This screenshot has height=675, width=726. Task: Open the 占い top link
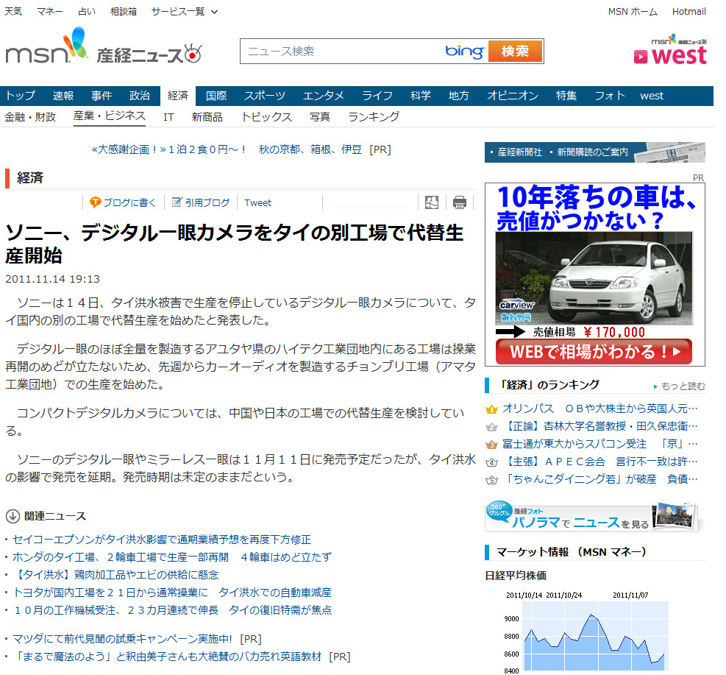coord(87,12)
